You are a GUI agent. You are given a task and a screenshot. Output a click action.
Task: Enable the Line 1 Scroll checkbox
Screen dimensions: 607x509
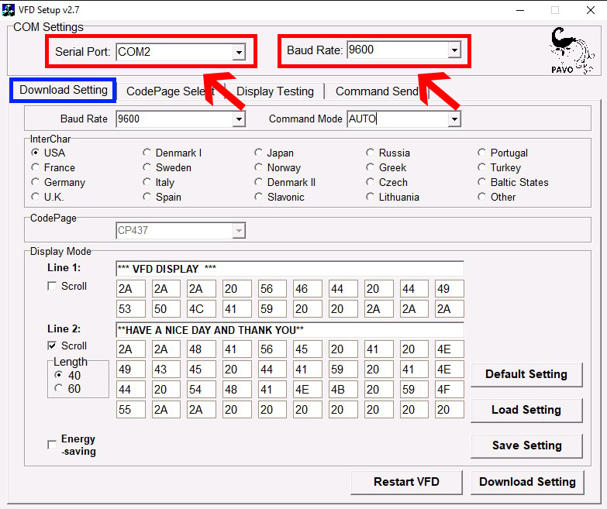point(53,287)
